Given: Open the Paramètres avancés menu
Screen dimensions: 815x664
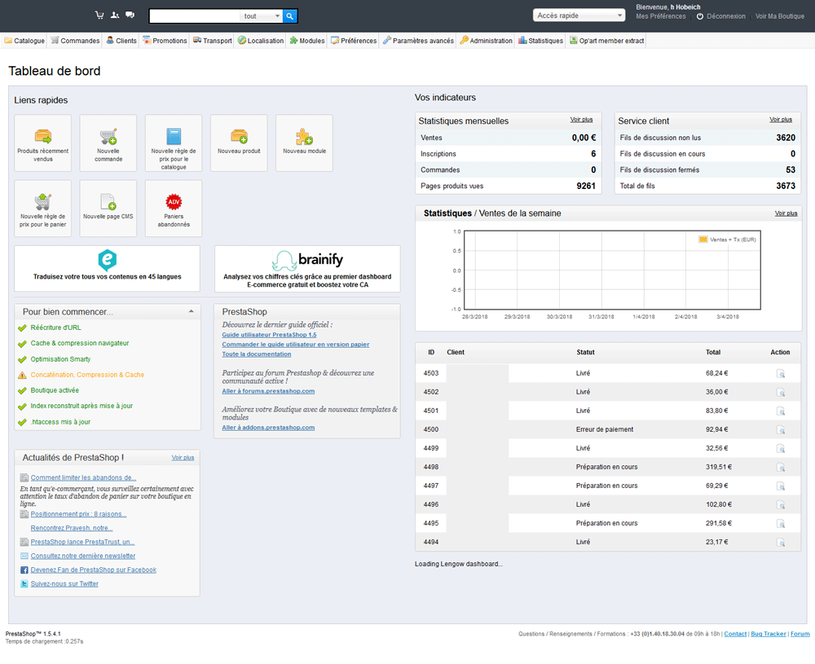Looking at the screenshot, I should click(418, 41).
